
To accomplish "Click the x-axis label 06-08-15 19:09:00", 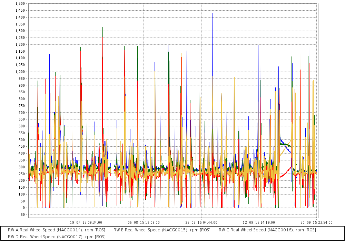I will pyautogui.click(x=144, y=222).
